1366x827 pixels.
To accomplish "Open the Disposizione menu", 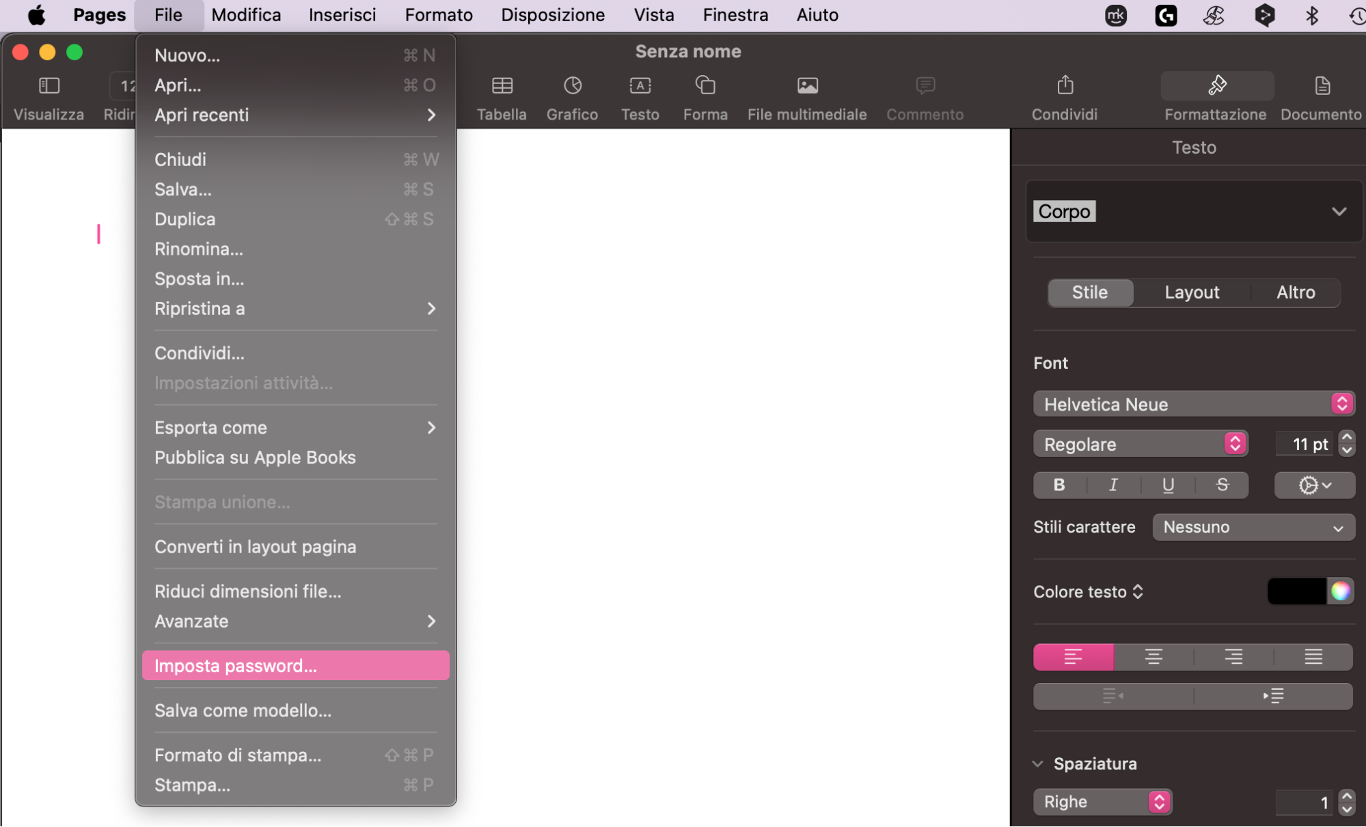I will point(553,15).
